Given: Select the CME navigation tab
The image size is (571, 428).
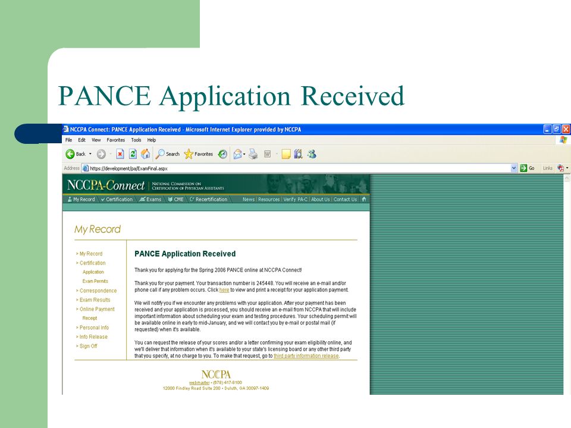Looking at the screenshot, I should 175,200.
